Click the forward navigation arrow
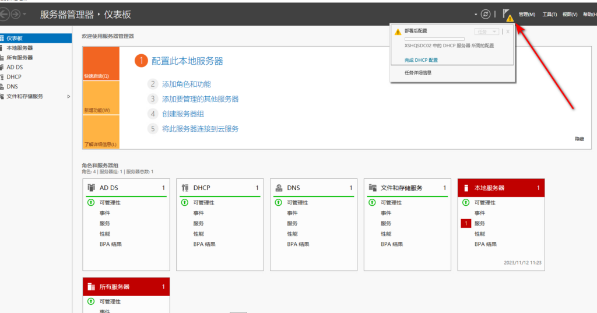 pyautogui.click(x=15, y=15)
